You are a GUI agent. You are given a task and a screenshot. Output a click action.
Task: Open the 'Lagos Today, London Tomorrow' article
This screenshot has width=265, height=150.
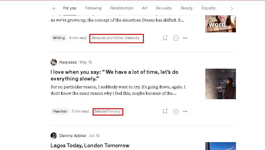[x=90, y=145]
